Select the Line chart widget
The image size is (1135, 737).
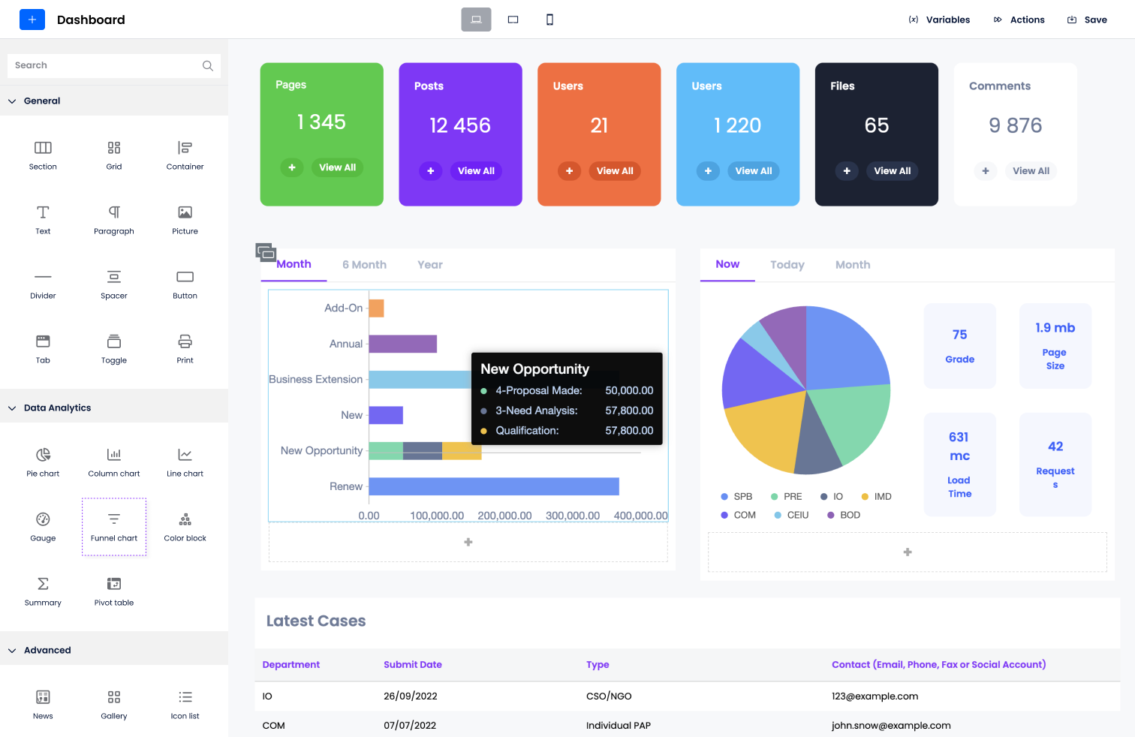(x=185, y=455)
